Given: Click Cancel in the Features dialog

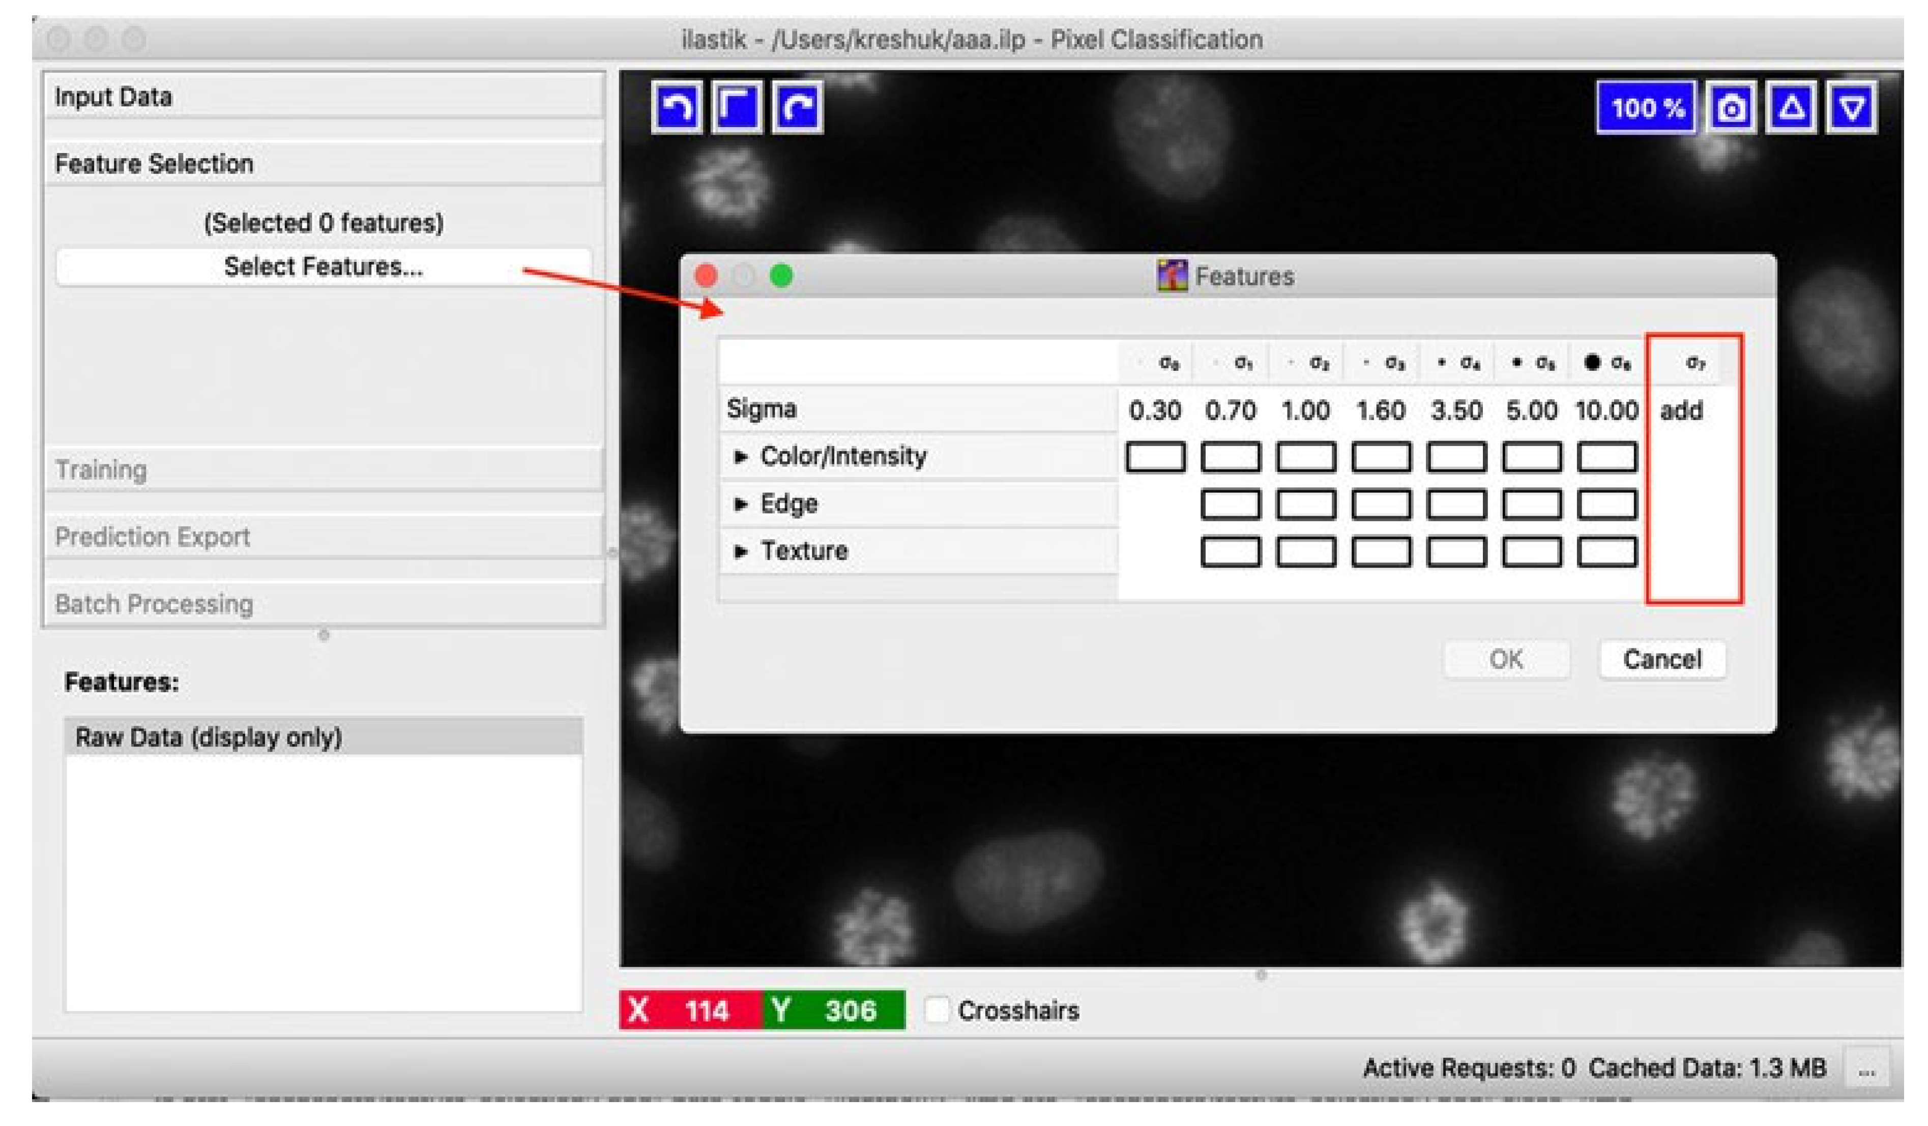Looking at the screenshot, I should pos(1662,660).
